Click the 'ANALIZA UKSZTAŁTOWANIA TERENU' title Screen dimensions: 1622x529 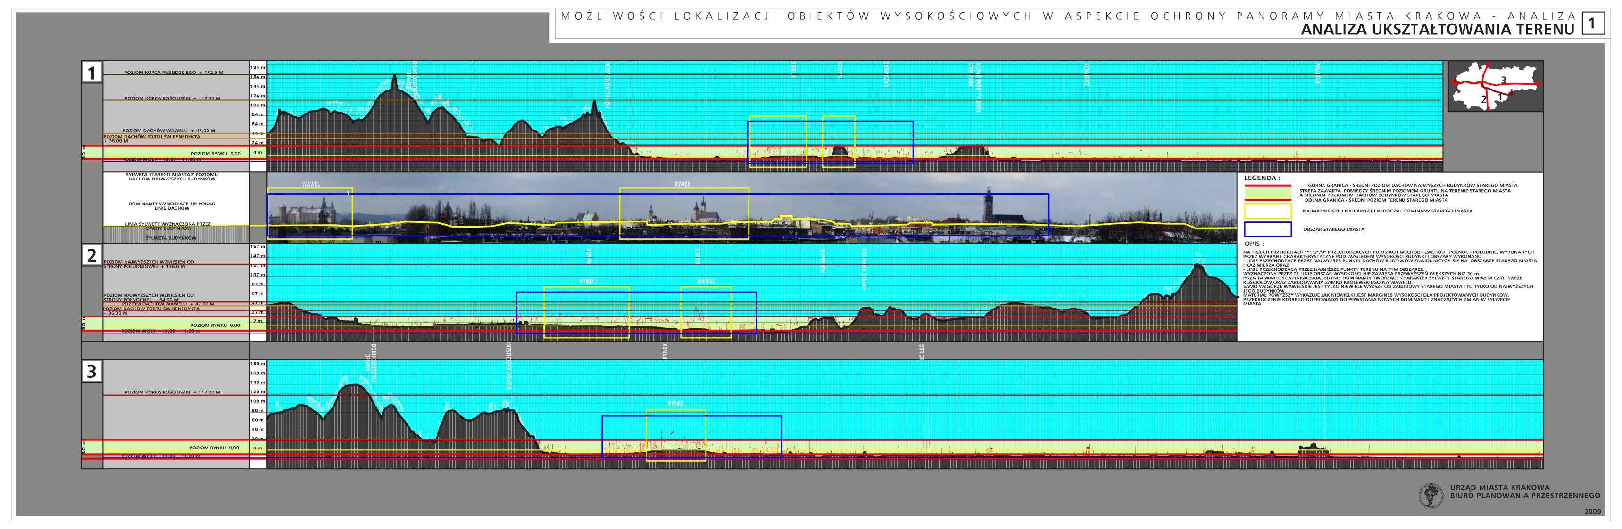coord(1437,30)
